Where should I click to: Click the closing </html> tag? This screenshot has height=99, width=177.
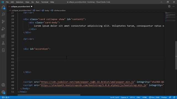coord(22,92)
